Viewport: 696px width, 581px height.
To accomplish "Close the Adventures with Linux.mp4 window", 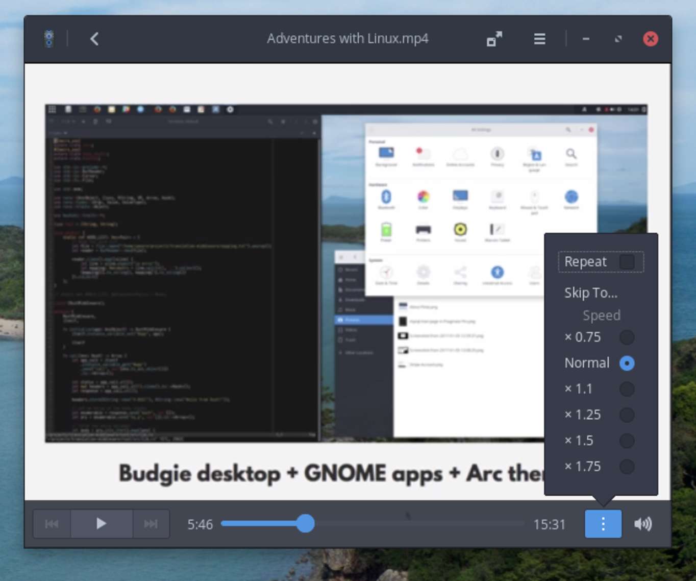I will pyautogui.click(x=651, y=39).
